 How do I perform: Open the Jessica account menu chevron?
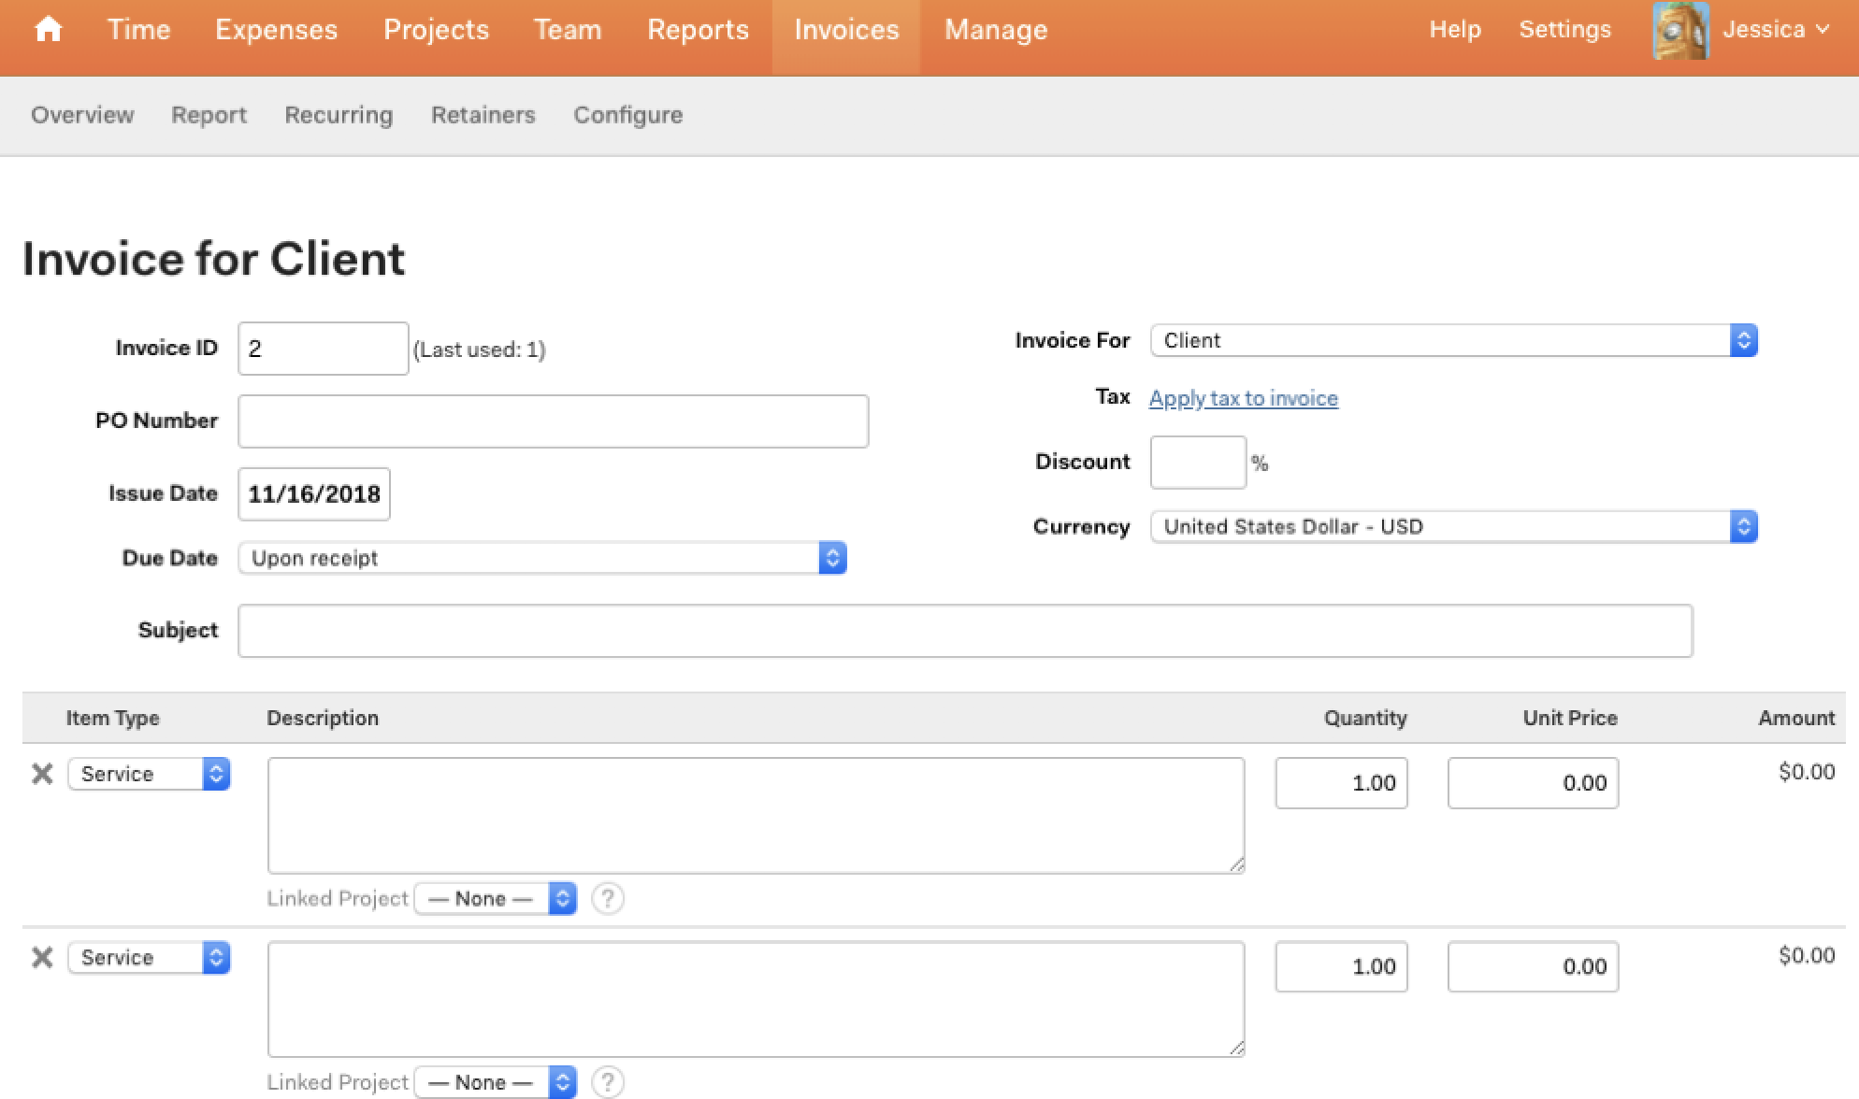[x=1823, y=30]
